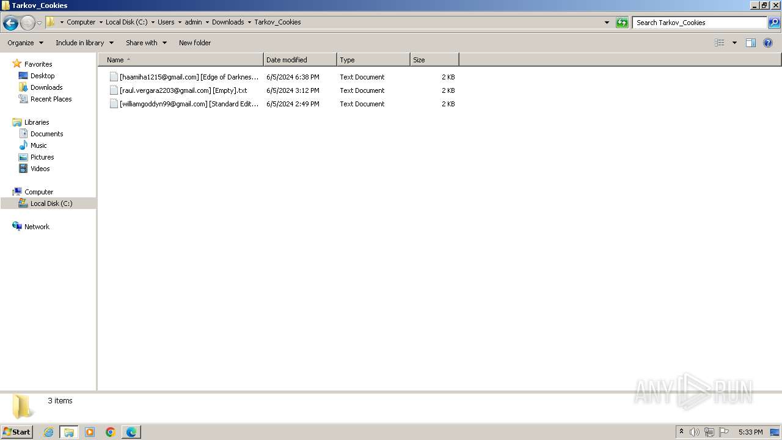Viewport: 782px width, 440px height.
Task: Click the Change your view icon
Action: pos(720,43)
